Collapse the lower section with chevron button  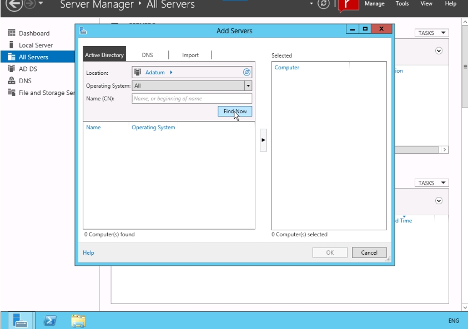[x=439, y=201]
